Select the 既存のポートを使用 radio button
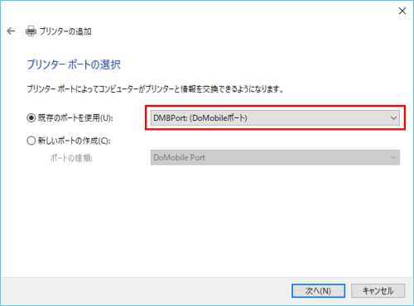 pos(31,118)
